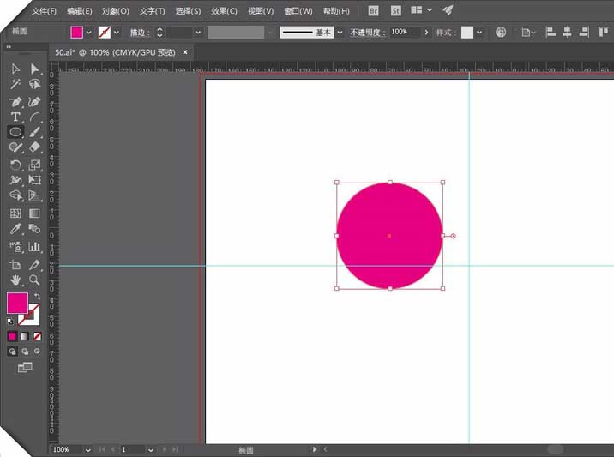
Task: Set fill mode to None
Action: point(37,336)
